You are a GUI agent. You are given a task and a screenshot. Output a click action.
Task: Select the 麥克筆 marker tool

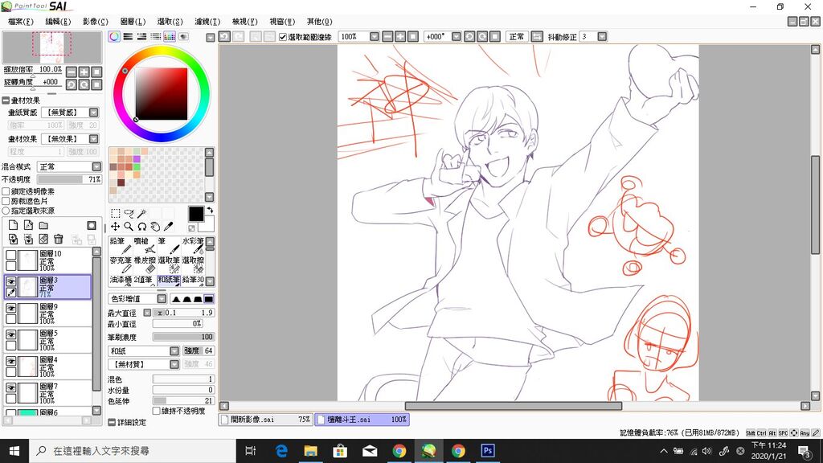pyautogui.click(x=120, y=264)
